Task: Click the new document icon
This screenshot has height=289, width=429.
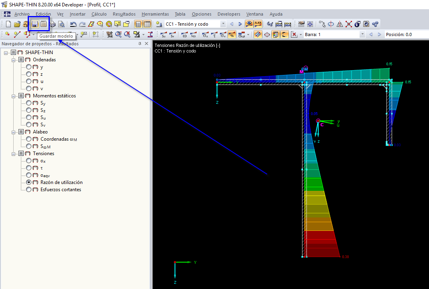Action: click(8, 24)
